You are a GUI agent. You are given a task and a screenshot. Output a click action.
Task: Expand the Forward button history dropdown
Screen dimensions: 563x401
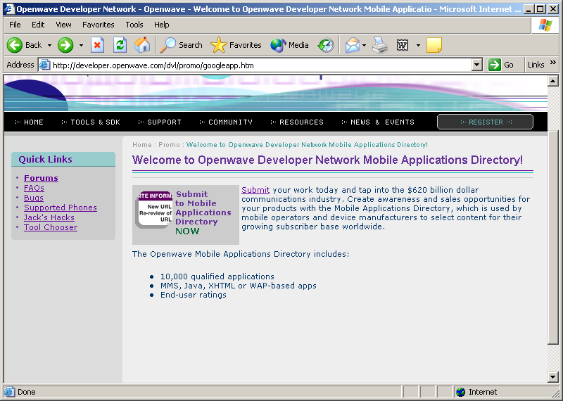[x=81, y=45]
